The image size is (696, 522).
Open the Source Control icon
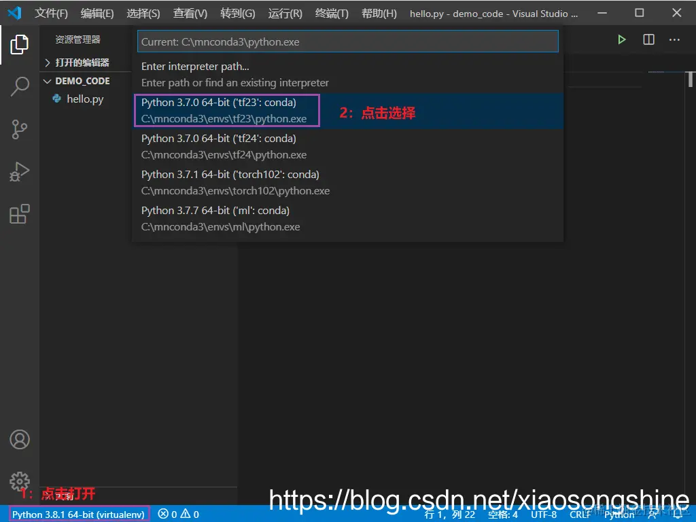20,130
